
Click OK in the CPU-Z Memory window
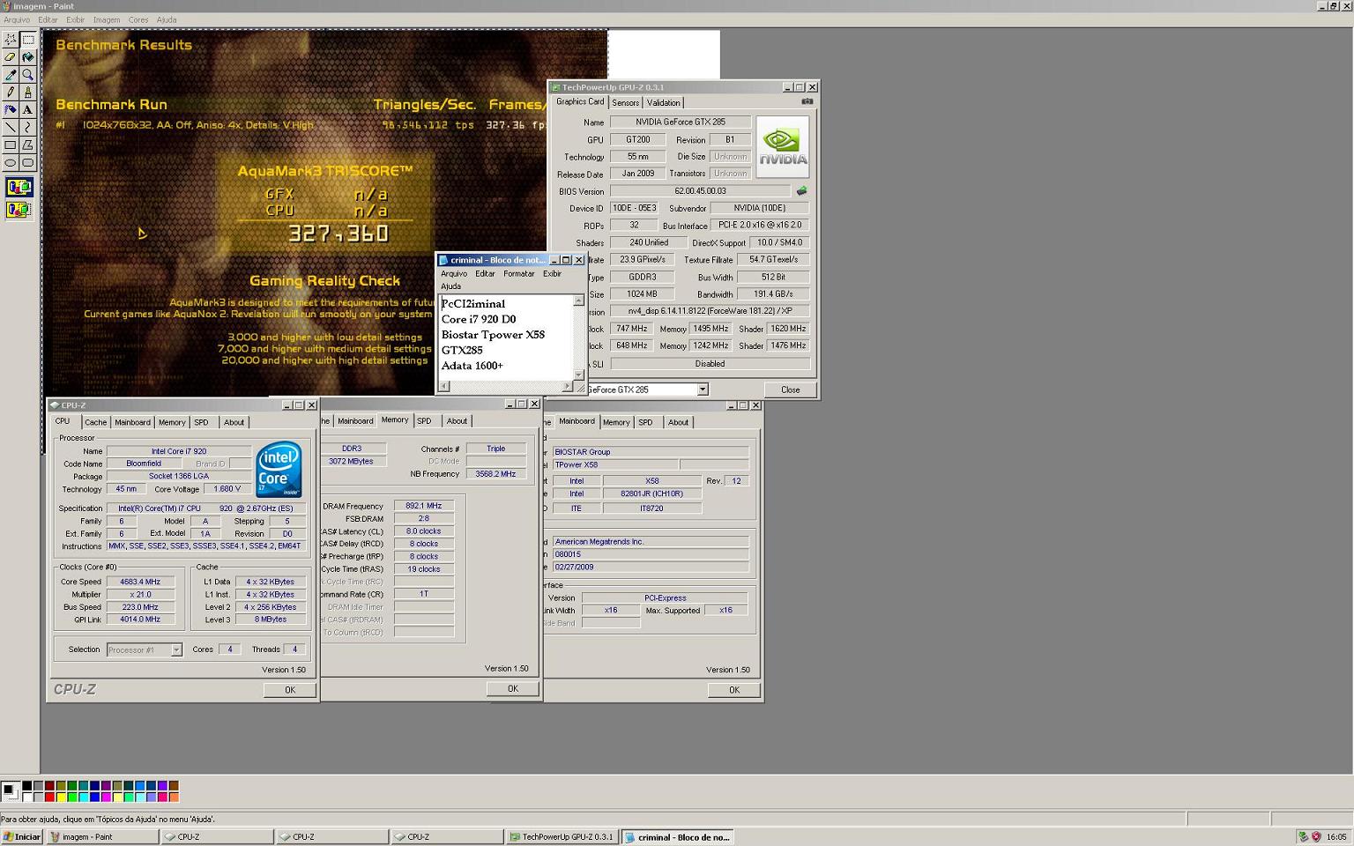(513, 689)
